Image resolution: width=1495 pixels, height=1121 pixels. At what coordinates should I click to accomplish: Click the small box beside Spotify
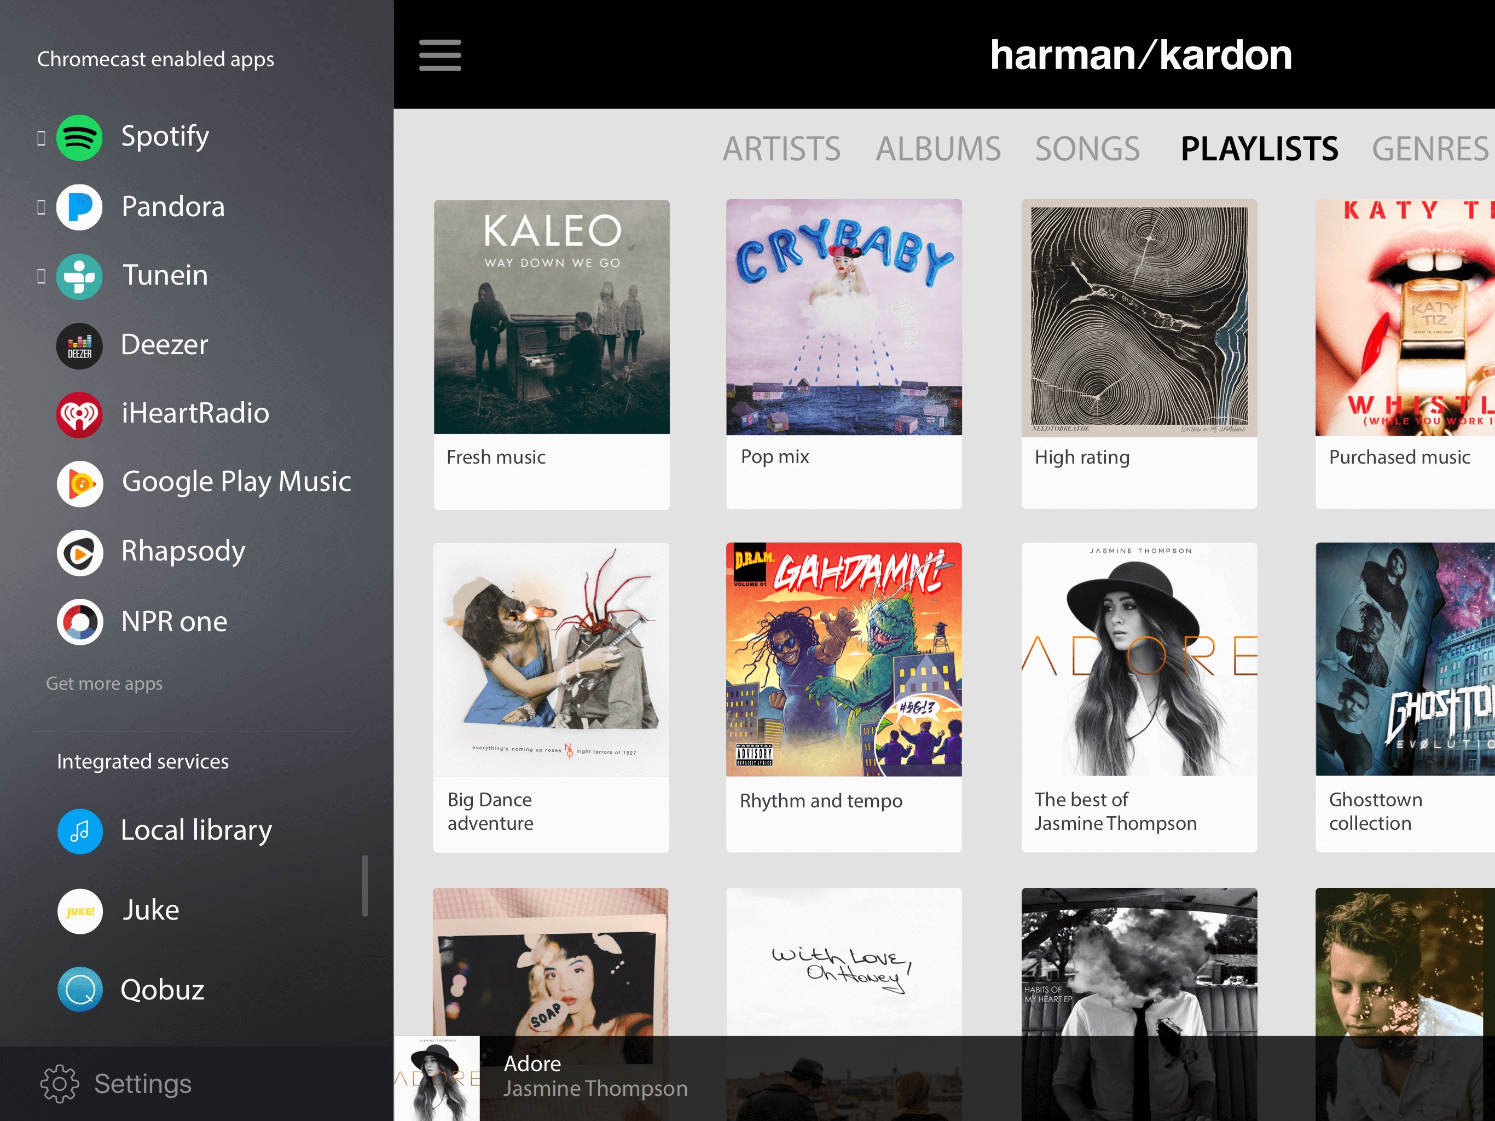click(x=41, y=138)
